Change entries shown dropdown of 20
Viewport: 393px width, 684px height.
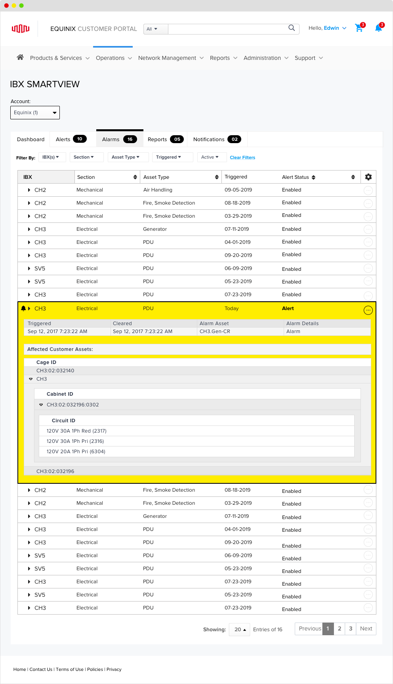(239, 629)
